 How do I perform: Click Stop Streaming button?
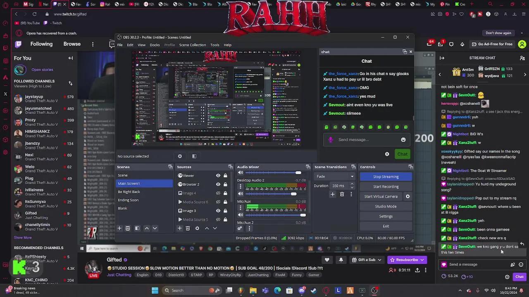click(386, 177)
